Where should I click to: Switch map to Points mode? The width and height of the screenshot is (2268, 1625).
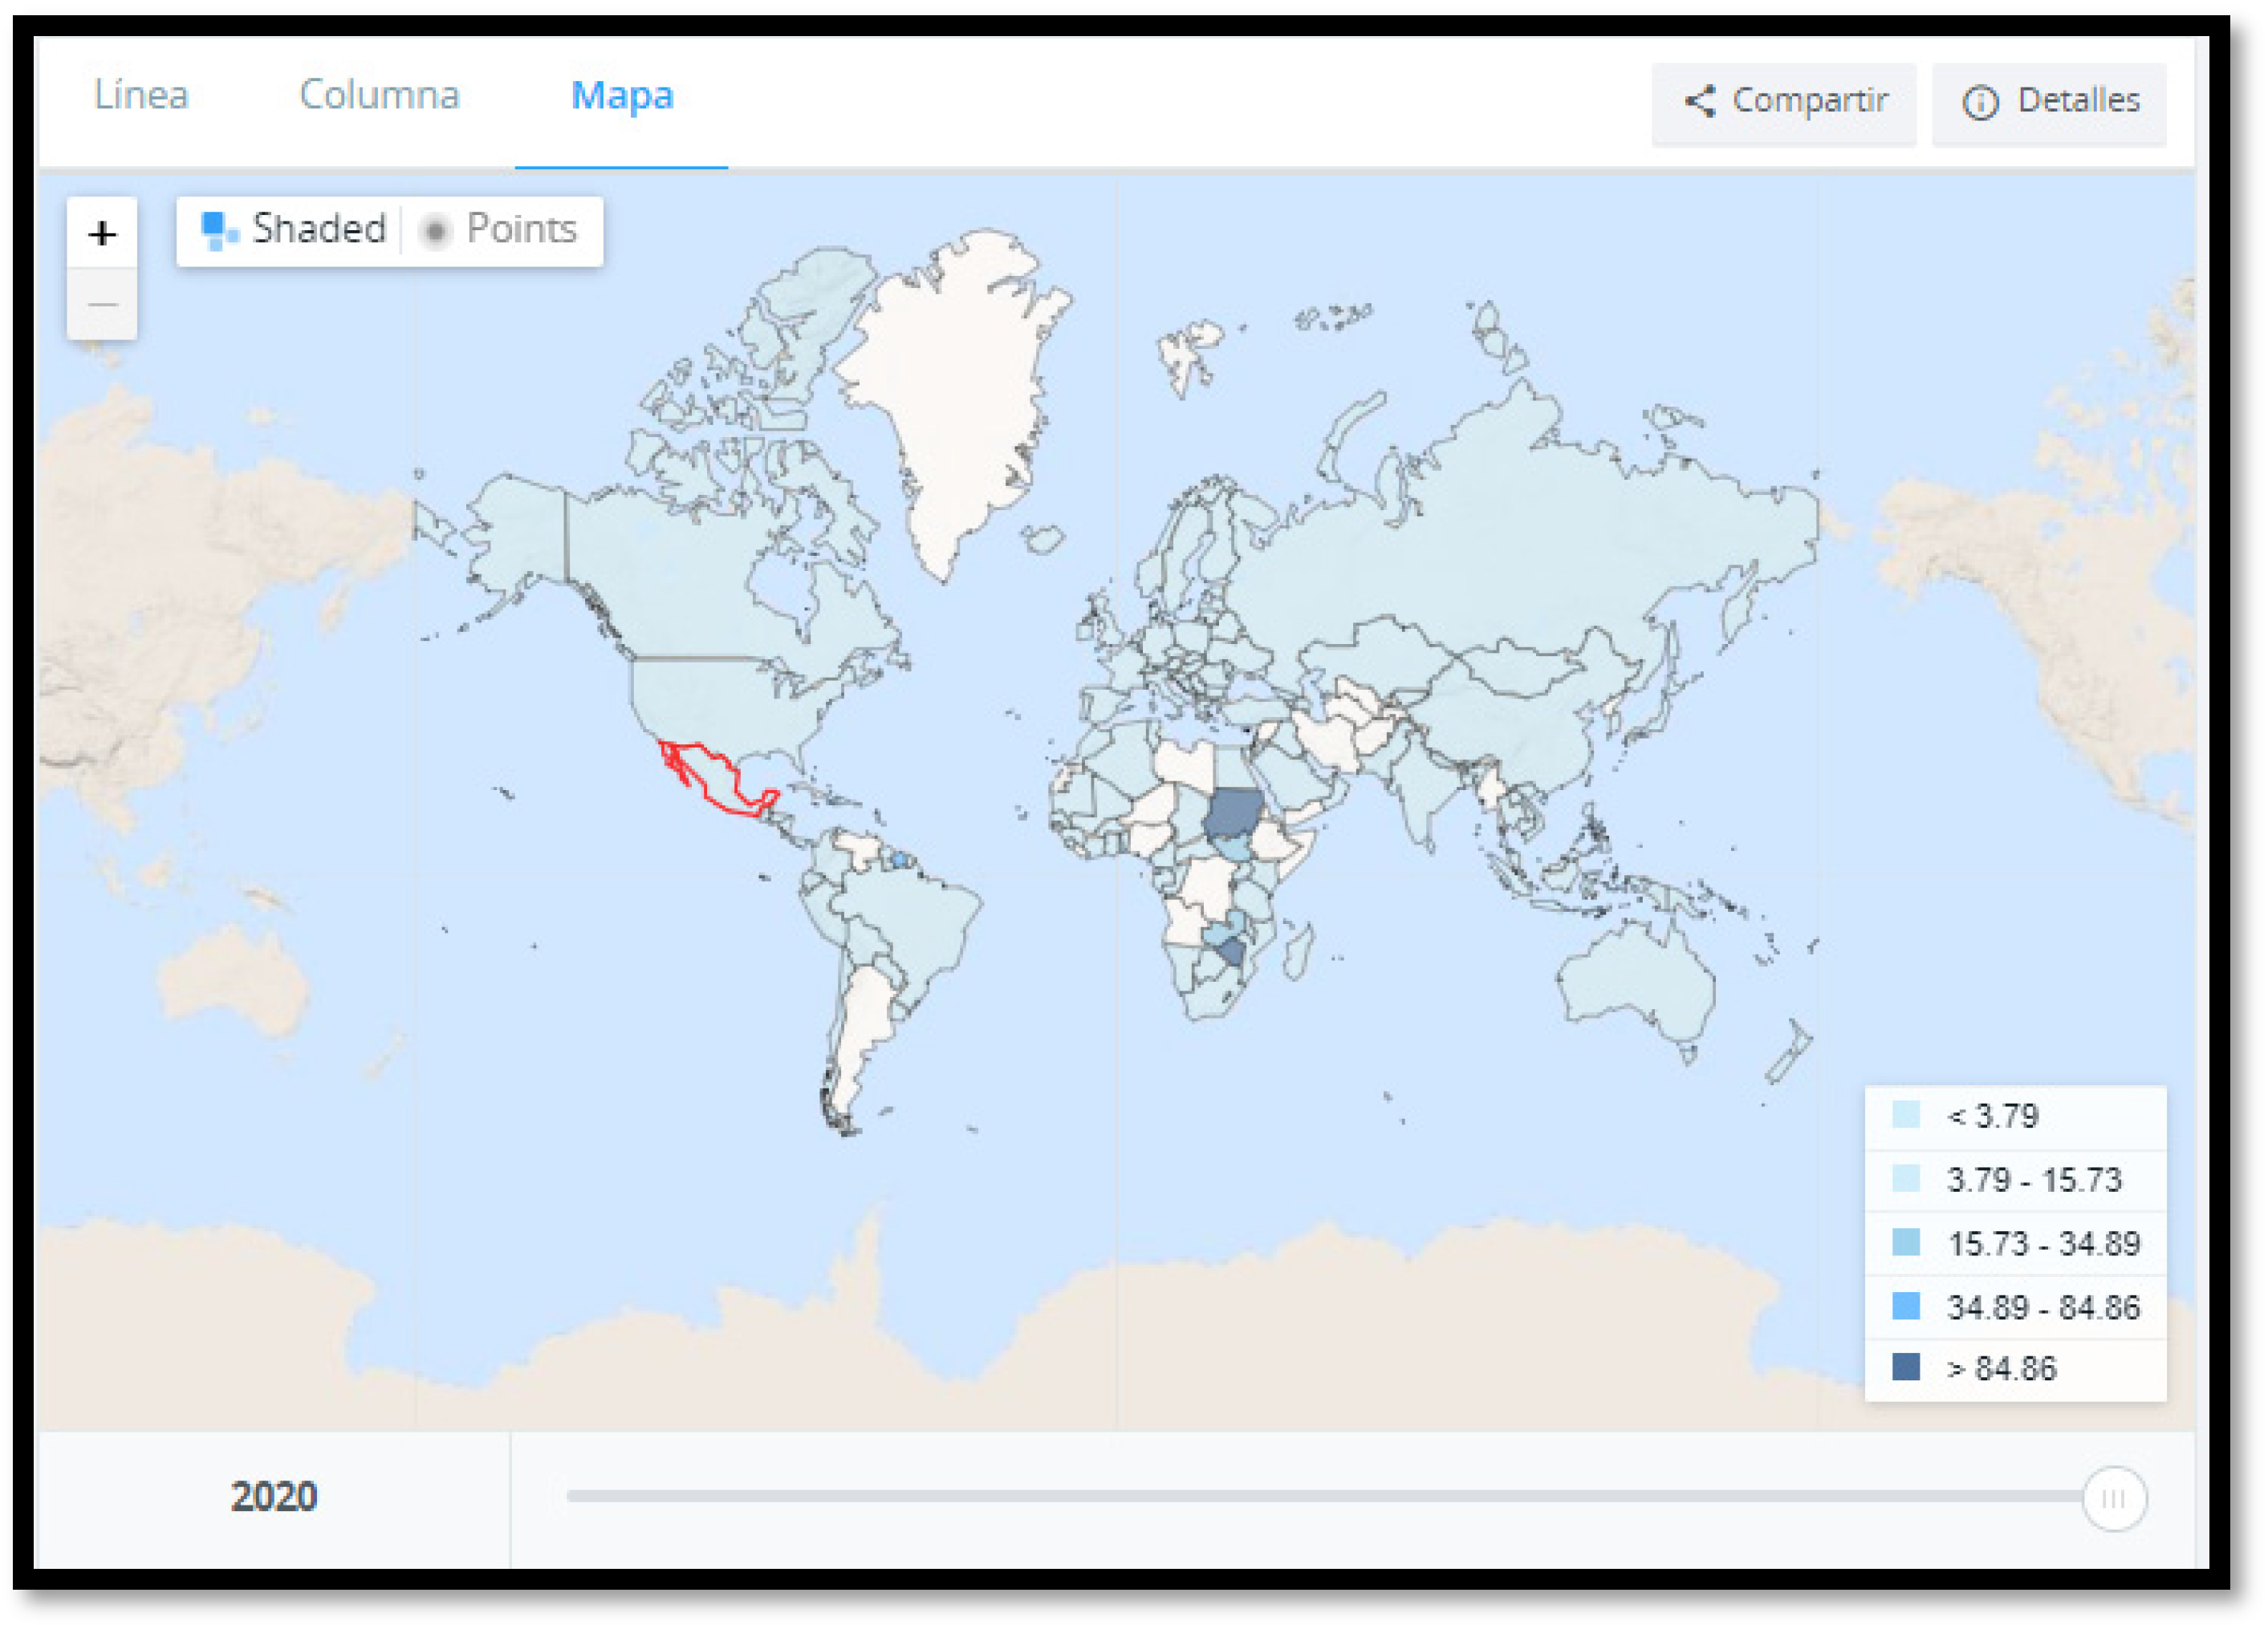pos(520,230)
